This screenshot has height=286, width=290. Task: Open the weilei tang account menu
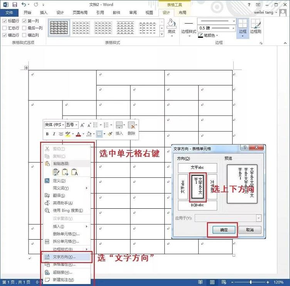(265, 12)
